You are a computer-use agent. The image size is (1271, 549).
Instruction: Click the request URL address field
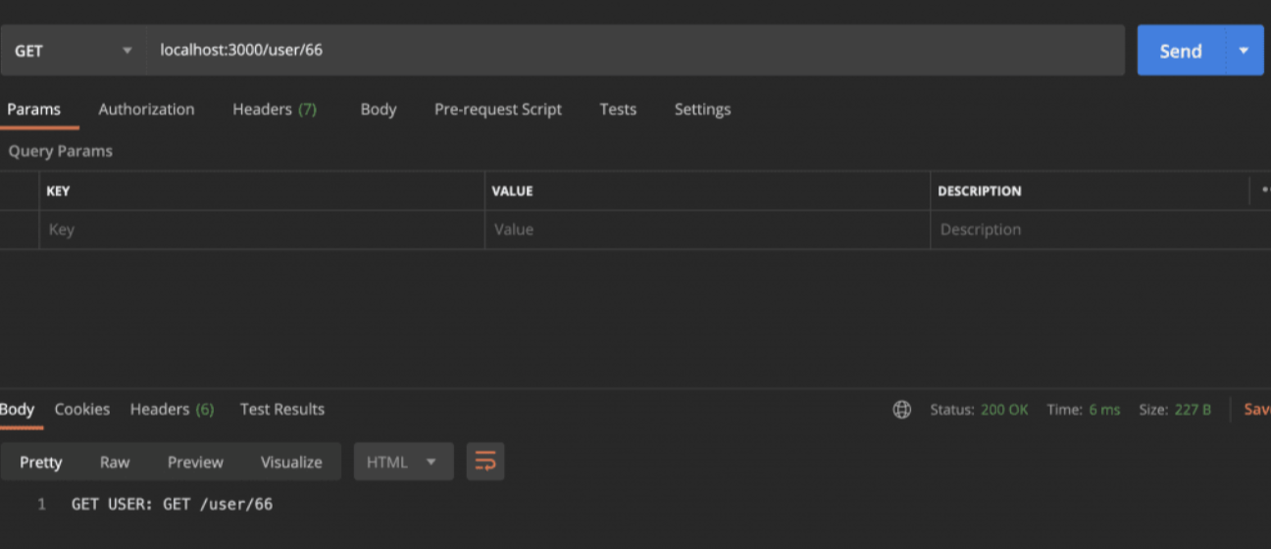coord(635,50)
